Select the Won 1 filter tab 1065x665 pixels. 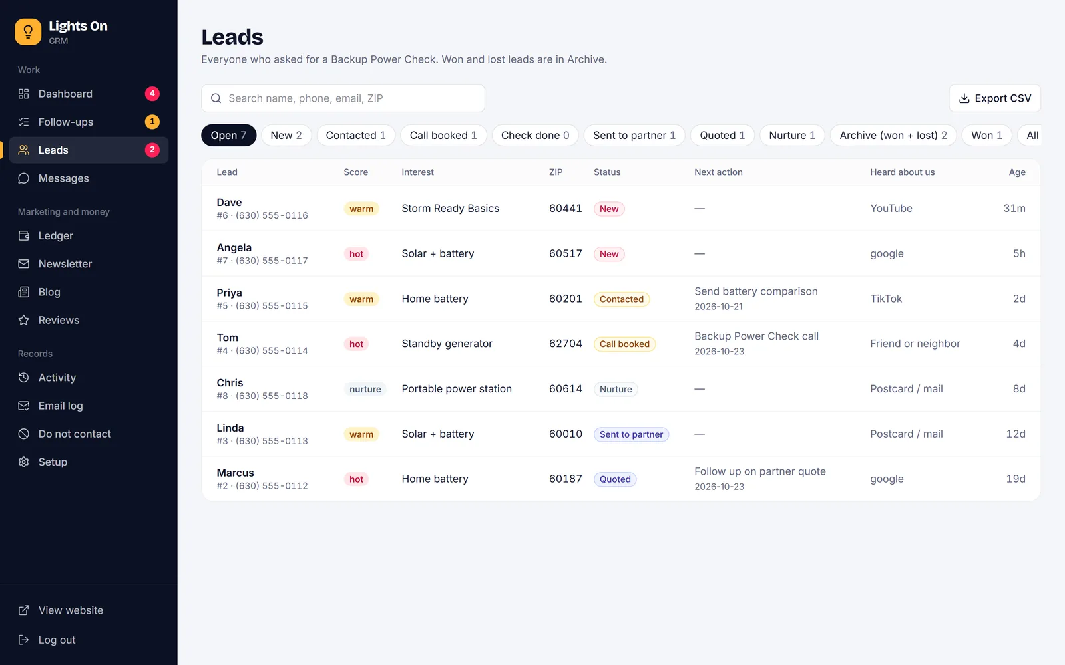coord(986,135)
